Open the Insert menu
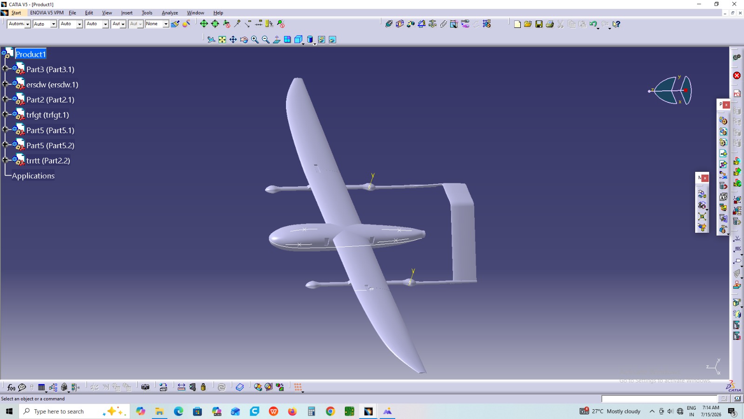Image resolution: width=744 pixels, height=419 pixels. (127, 13)
